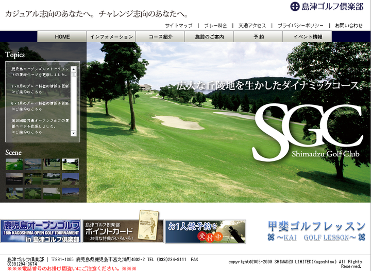Select the NEXT TEE sign scene thumbnail
This screenshot has width=371, height=271.
(x=52, y=193)
